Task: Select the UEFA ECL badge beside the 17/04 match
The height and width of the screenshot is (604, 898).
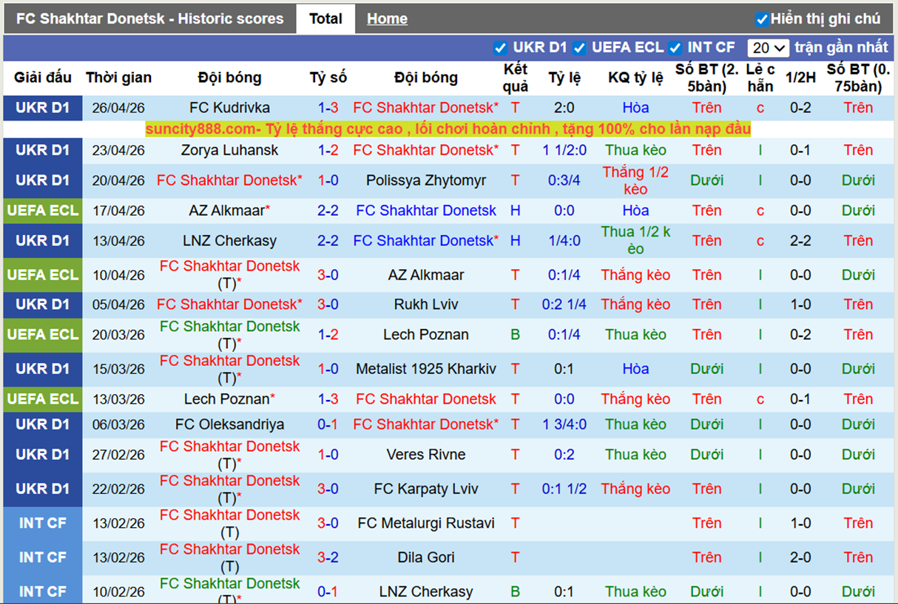Action: [42, 210]
